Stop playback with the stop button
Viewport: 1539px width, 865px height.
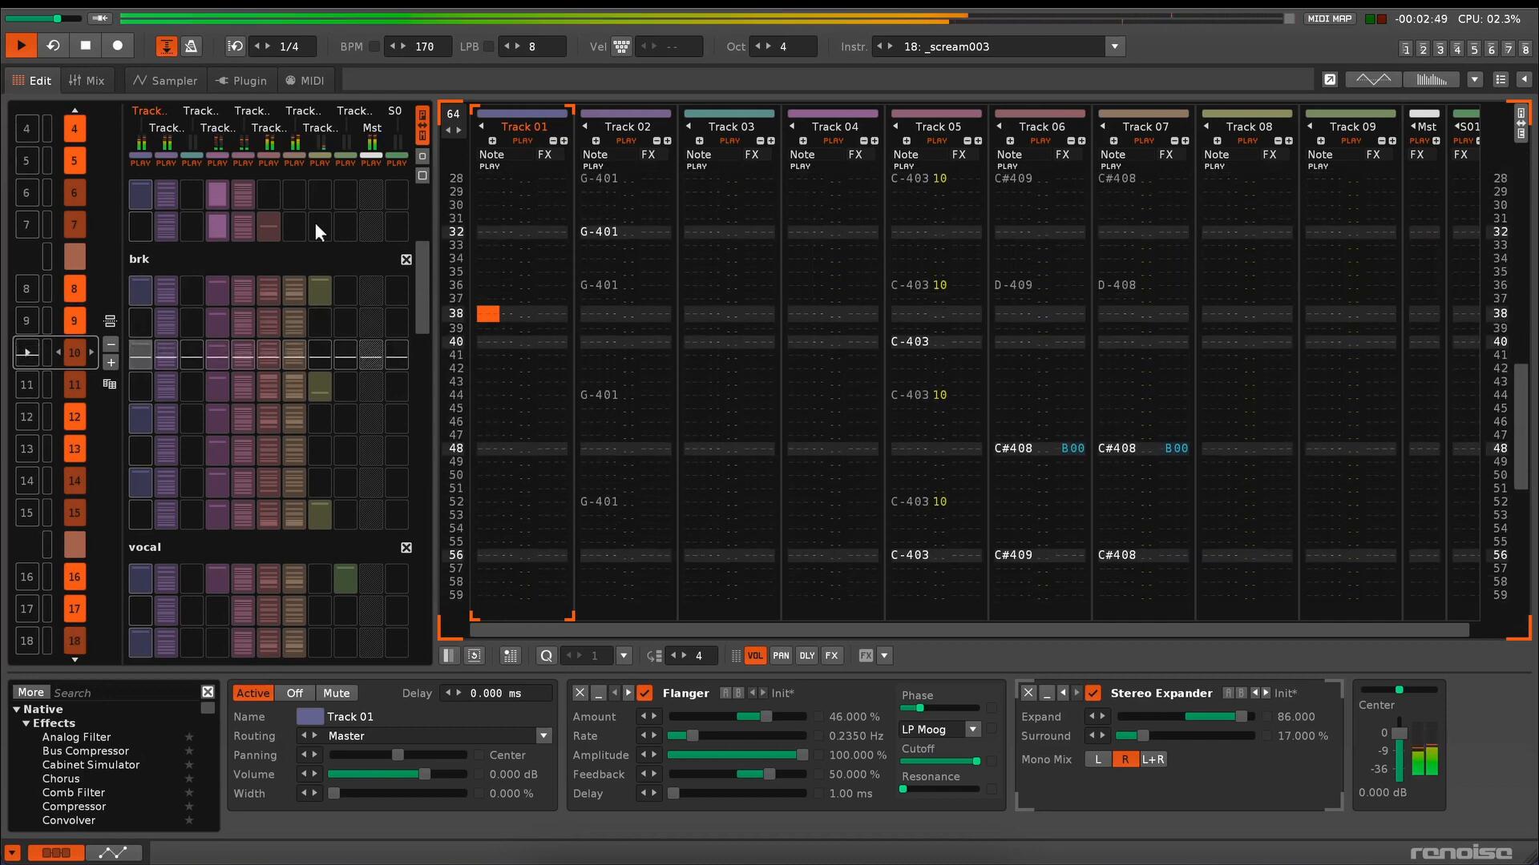click(86, 46)
